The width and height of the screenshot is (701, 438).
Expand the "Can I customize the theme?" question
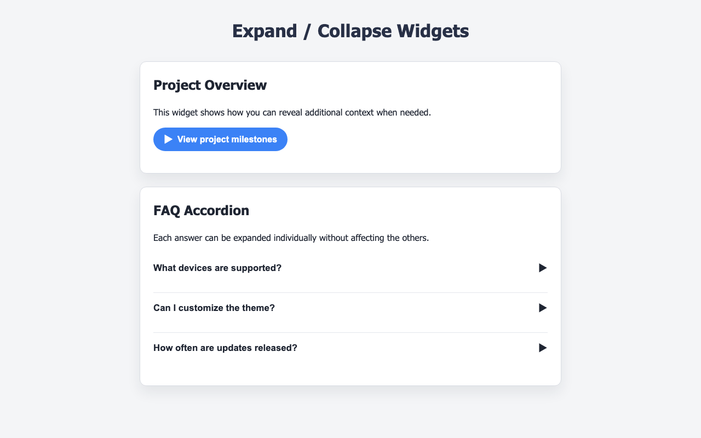tap(214, 308)
